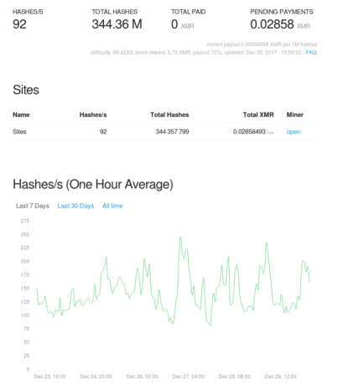Click the 100 y-axis label

25,316
